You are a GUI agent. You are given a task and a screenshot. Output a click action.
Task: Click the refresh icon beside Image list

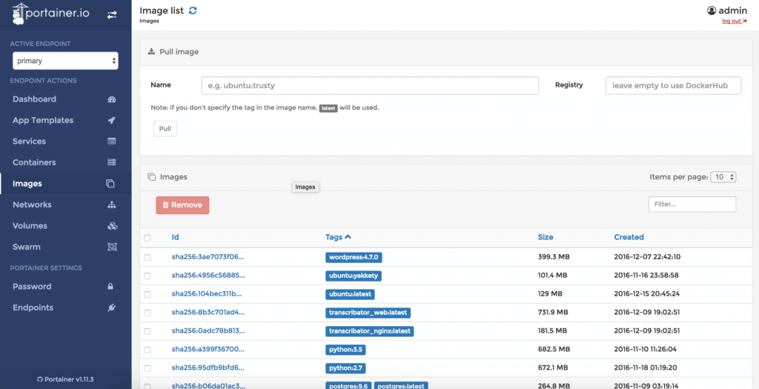pyautogui.click(x=193, y=10)
